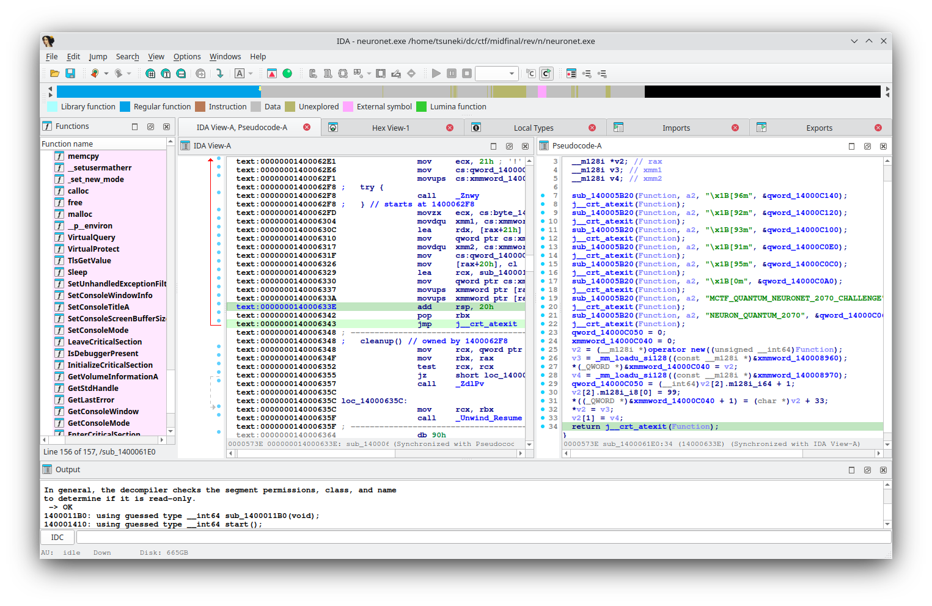Open the Search menu
932x606 pixels.
[127, 56]
